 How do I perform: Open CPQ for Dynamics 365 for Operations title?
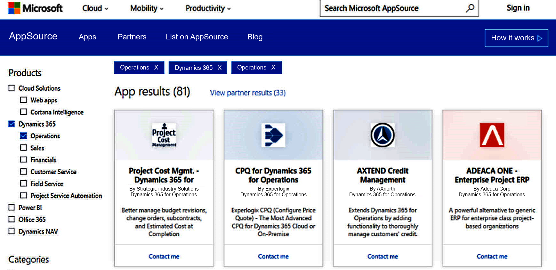coord(273,175)
